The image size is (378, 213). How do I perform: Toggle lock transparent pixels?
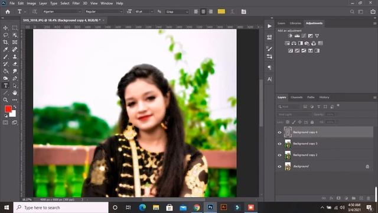tap(288, 122)
